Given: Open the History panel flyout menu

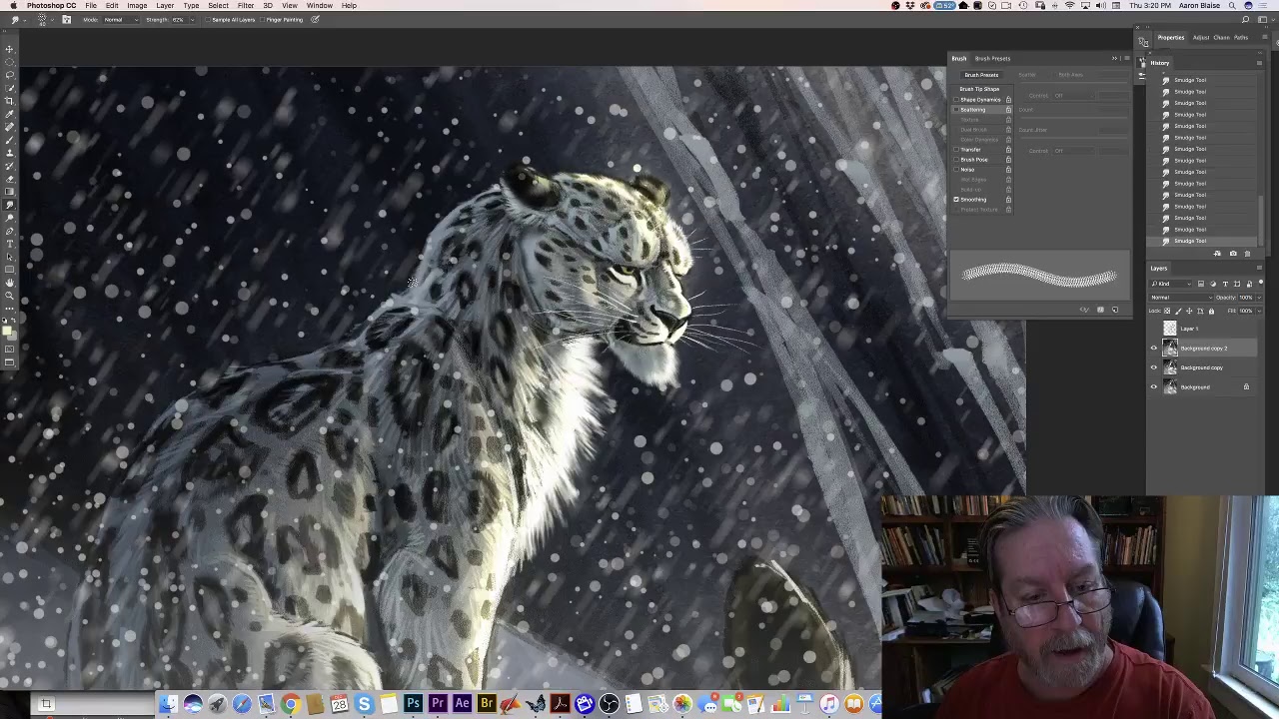Looking at the screenshot, I should pos(1259,63).
